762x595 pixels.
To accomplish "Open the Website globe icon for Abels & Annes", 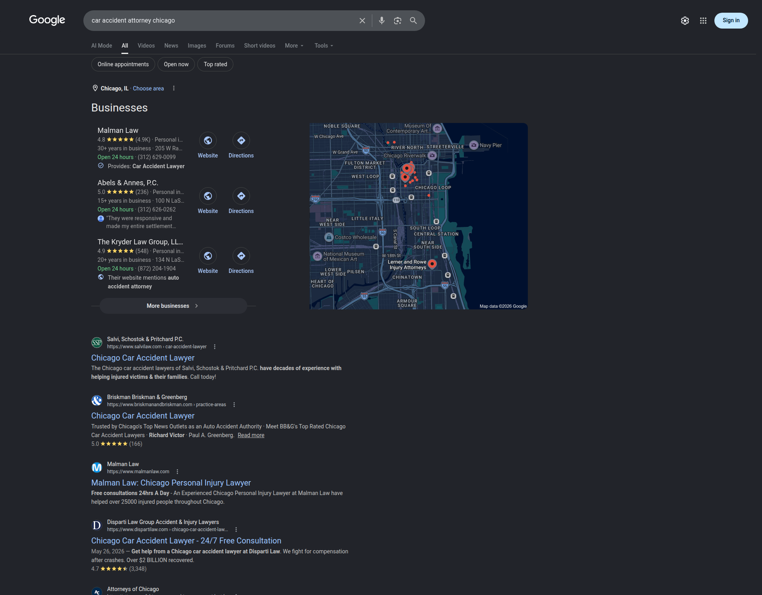I will pos(208,196).
